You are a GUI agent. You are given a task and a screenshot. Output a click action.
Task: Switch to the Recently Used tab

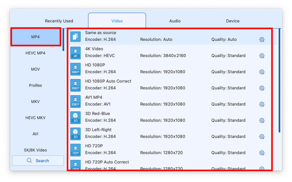tap(59, 21)
